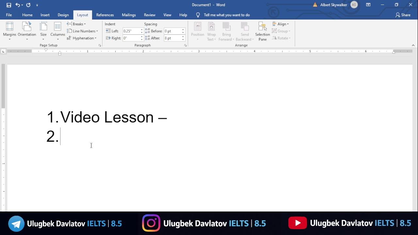Click the Telegram icon in the banner
The width and height of the screenshot is (418, 235).
(x=16, y=224)
